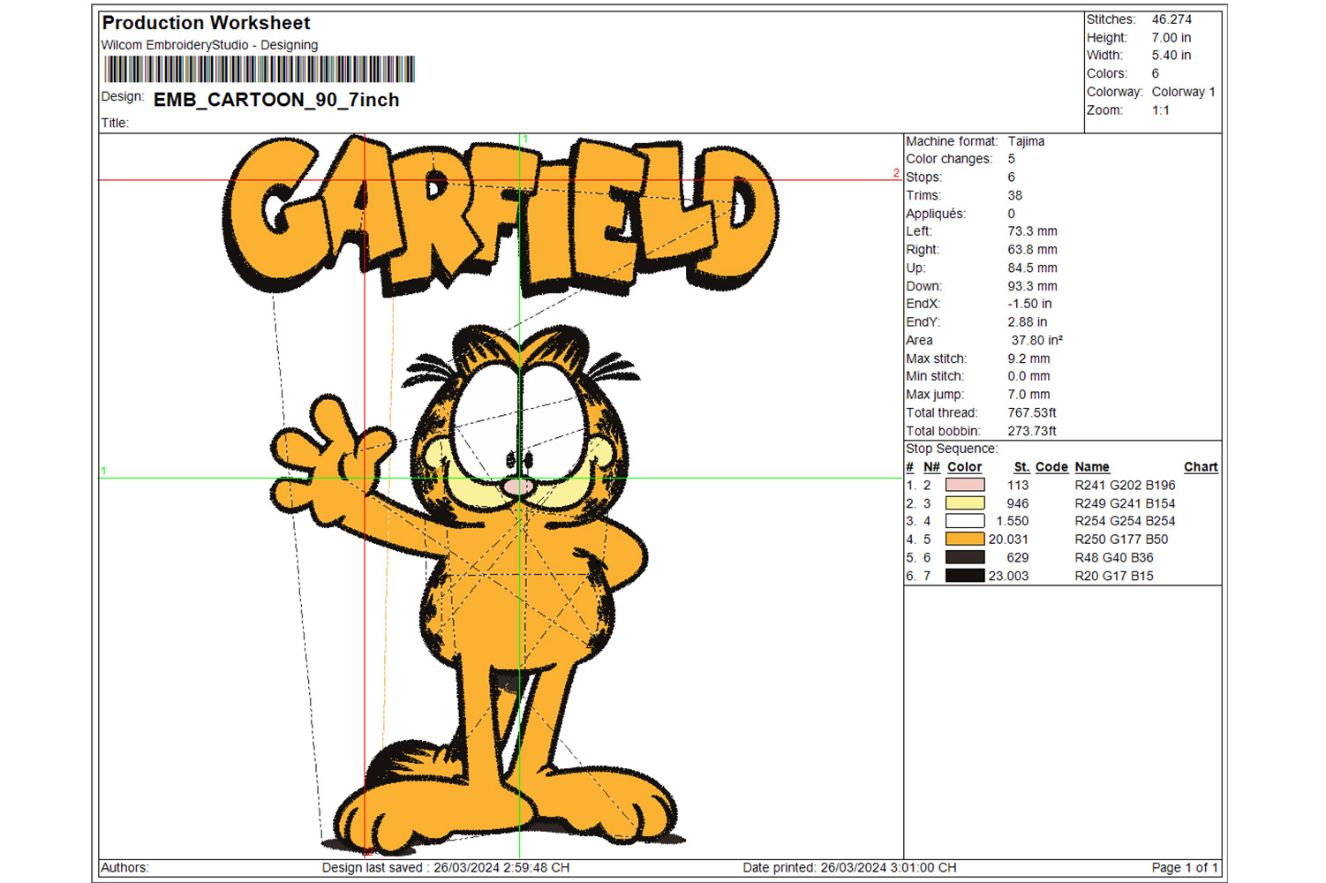The width and height of the screenshot is (1326, 883).
Task: Click the Up value 84.5 mm
Action: pyautogui.click(x=1032, y=268)
